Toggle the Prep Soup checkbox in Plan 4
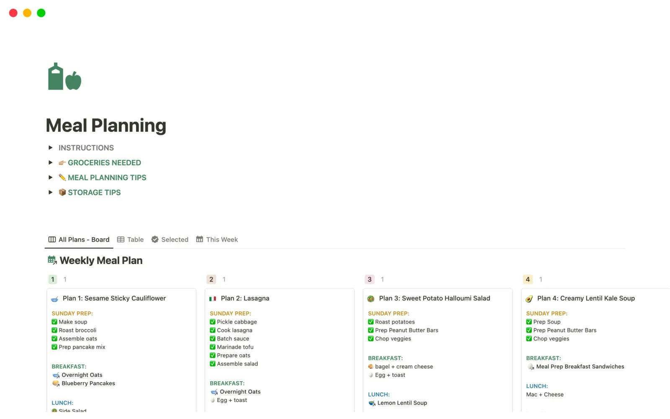The image size is (670, 419). point(529,322)
